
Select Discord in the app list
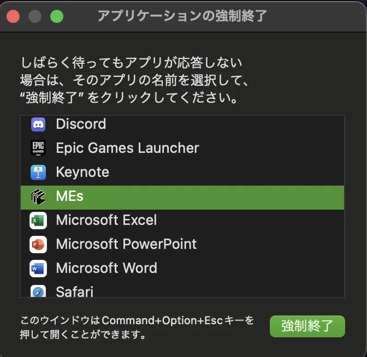pyautogui.click(x=182, y=125)
